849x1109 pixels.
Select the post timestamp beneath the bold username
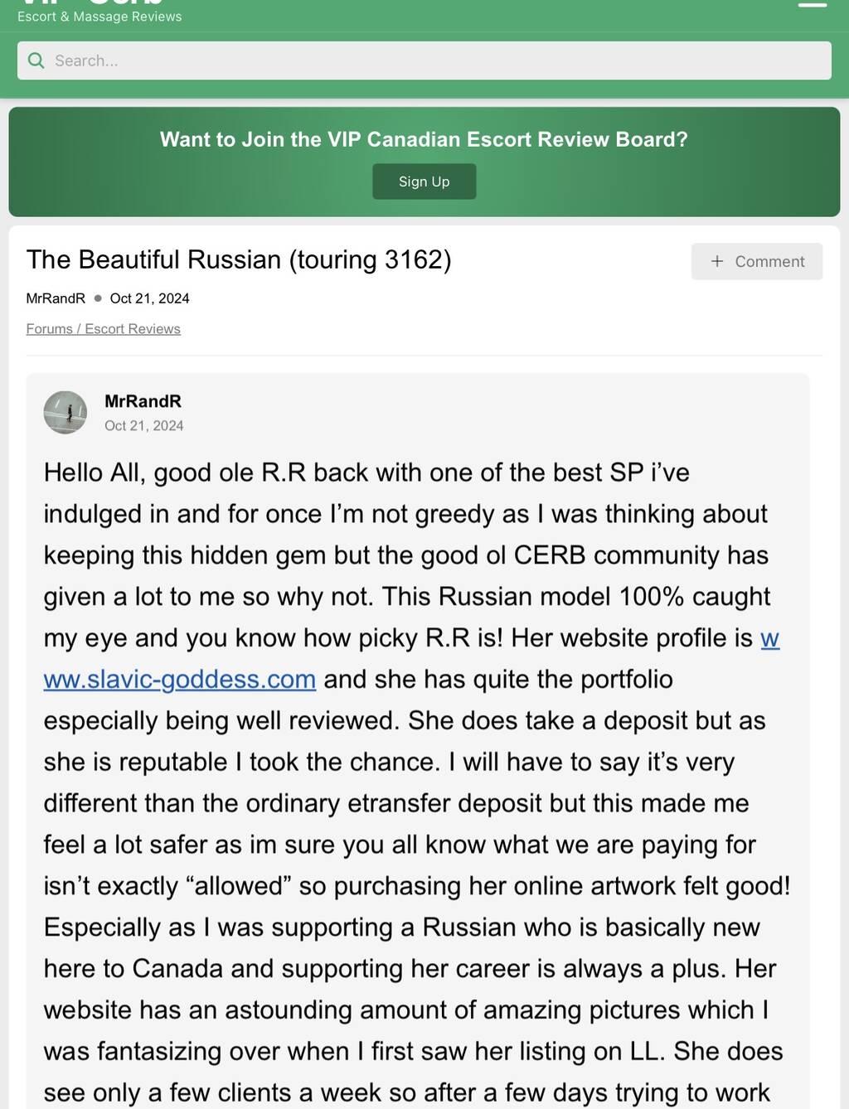(143, 426)
